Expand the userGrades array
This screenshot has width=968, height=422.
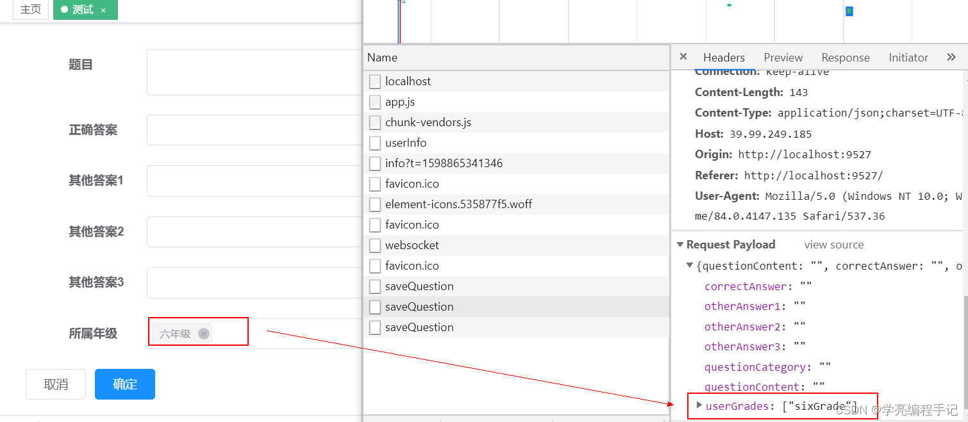click(x=699, y=405)
